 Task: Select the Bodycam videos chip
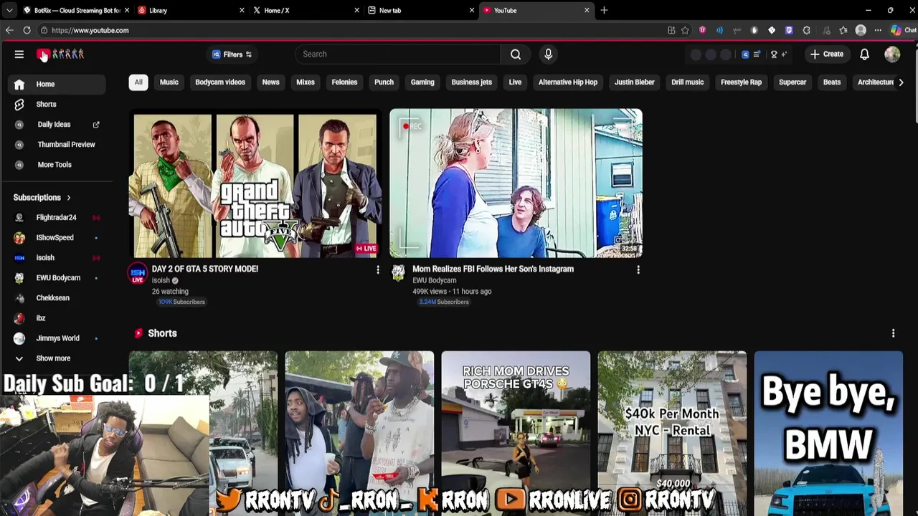coord(220,82)
